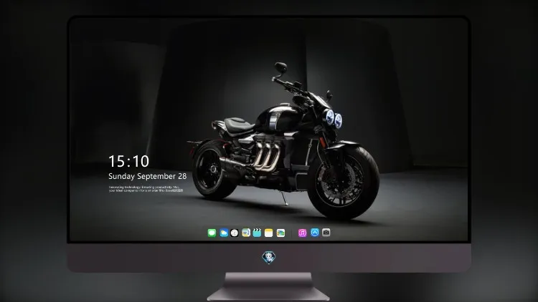
Task: Open the blue App Store icon in dock
Action: [315, 233]
